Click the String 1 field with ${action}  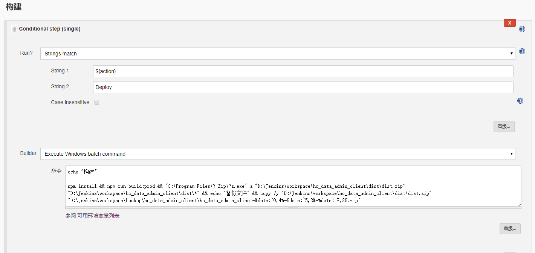point(303,71)
